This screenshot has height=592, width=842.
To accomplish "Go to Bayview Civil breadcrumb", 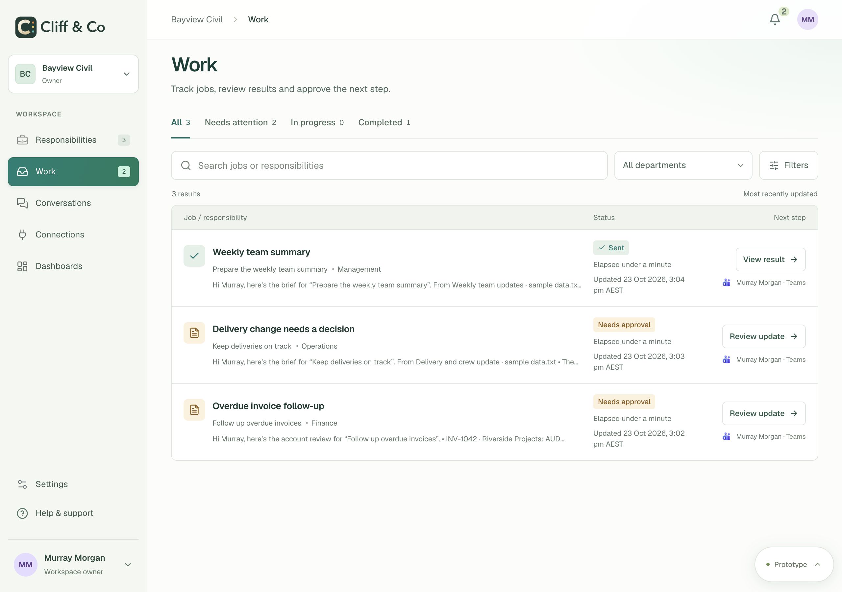I will click(197, 19).
